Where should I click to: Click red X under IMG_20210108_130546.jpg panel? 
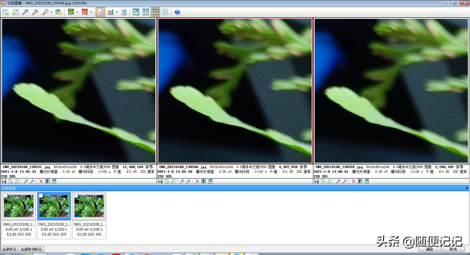pos(197,181)
